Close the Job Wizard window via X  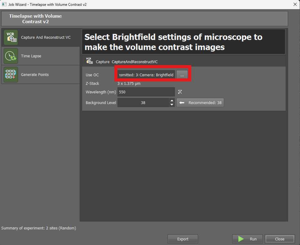(295, 4)
